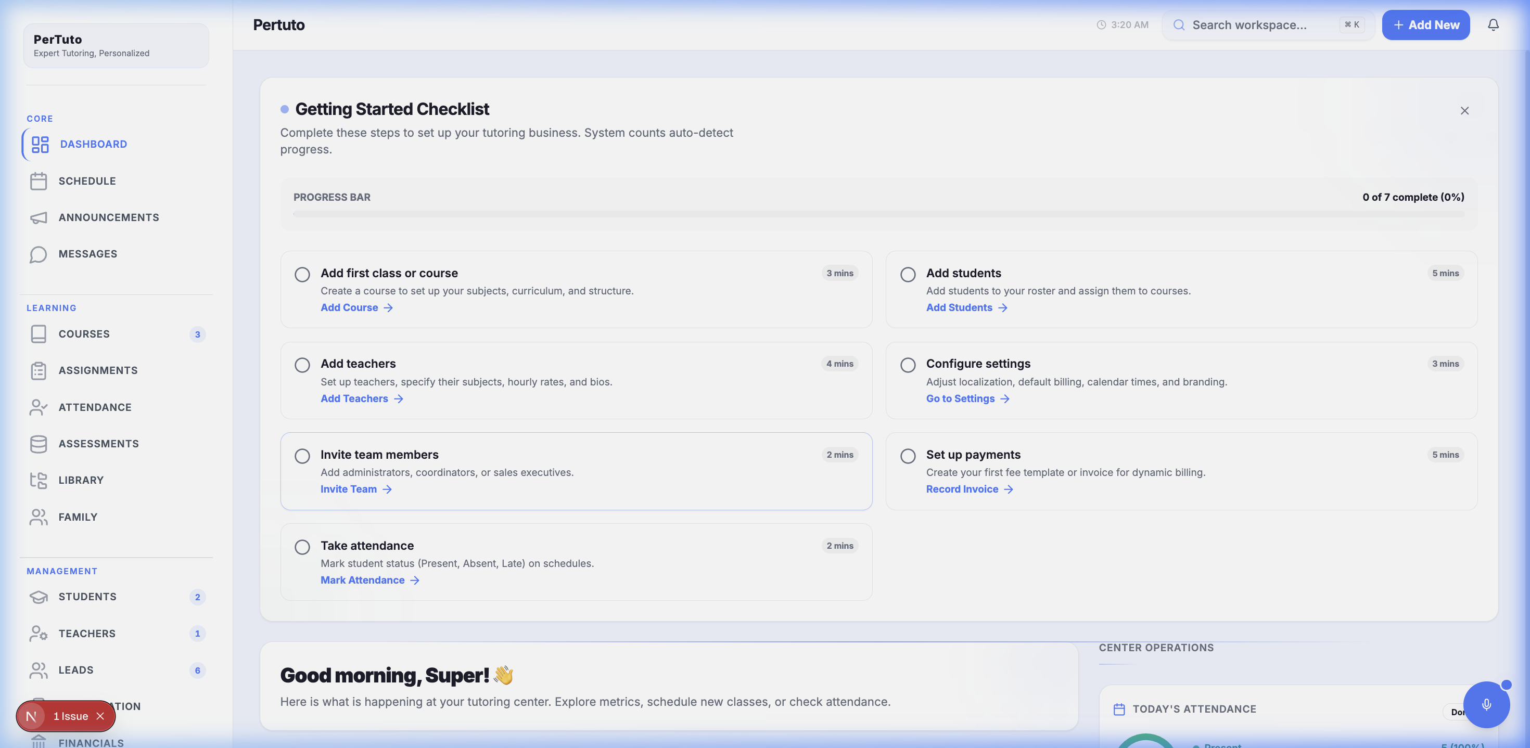Viewport: 1530px width, 748px height.
Task: Click the Leads people icon
Action: [39, 670]
